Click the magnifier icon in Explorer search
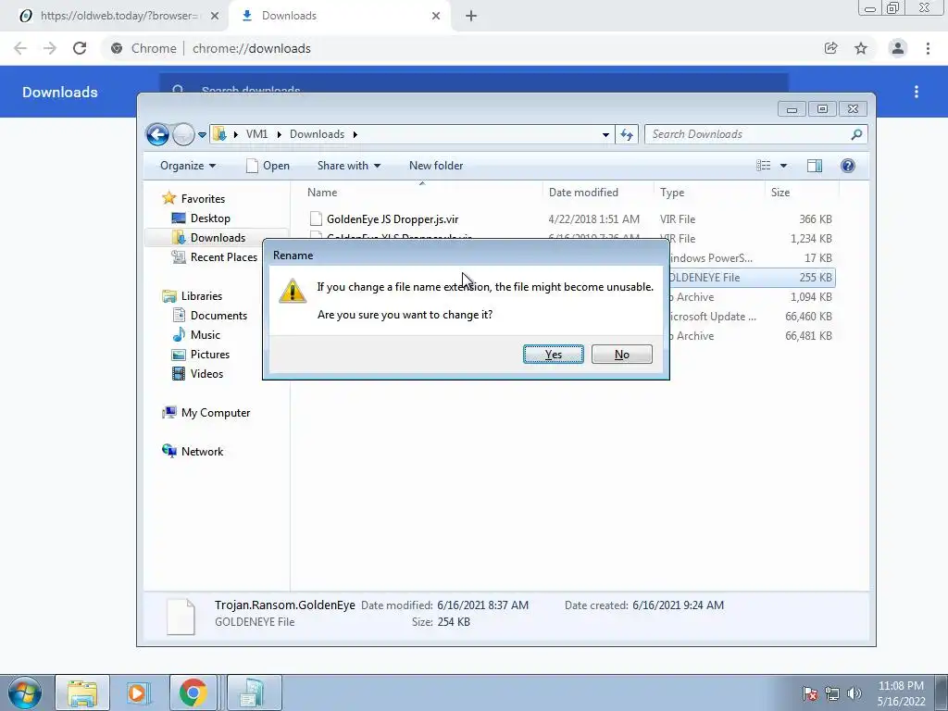 click(x=856, y=134)
